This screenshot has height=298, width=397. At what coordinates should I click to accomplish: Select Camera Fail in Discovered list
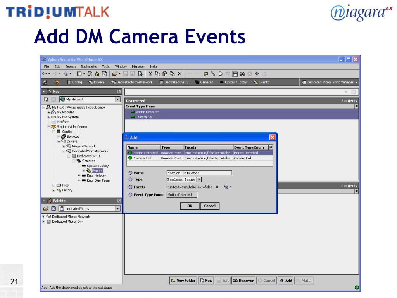tap(242, 117)
